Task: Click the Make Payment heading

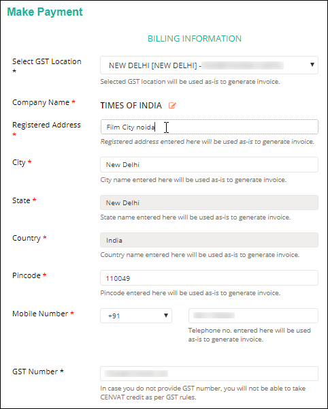Action: (x=45, y=12)
